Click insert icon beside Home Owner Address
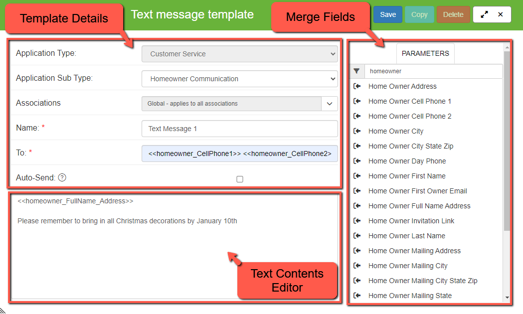 357,86
